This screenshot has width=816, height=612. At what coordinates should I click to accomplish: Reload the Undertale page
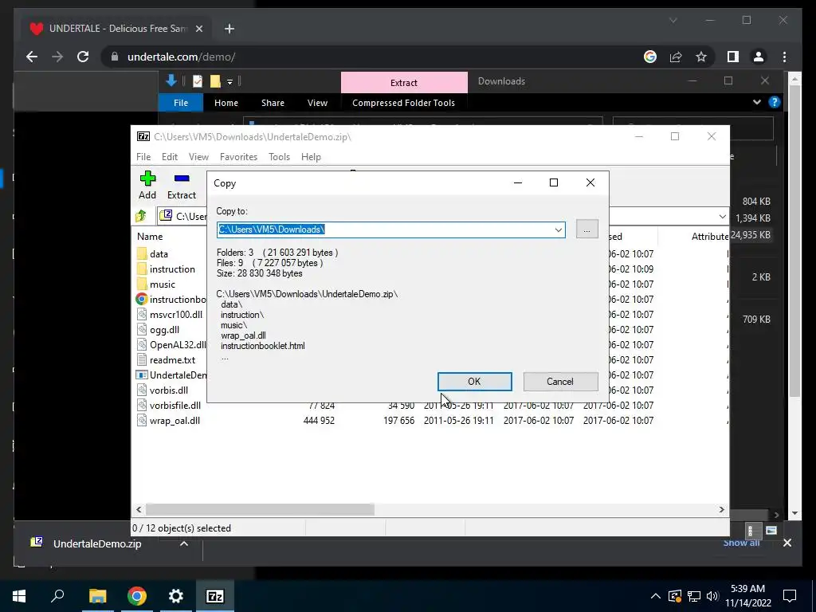click(x=83, y=57)
